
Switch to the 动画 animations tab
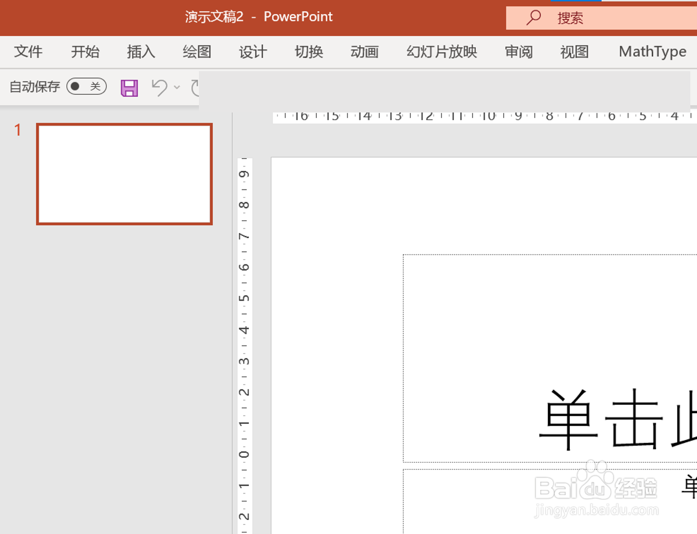(x=365, y=51)
